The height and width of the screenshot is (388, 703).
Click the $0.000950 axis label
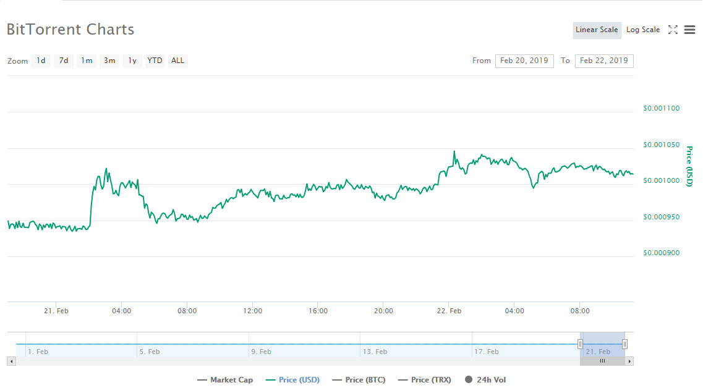[x=662, y=217]
